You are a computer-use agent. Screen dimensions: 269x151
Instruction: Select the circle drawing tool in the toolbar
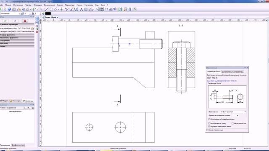click(51, 9)
